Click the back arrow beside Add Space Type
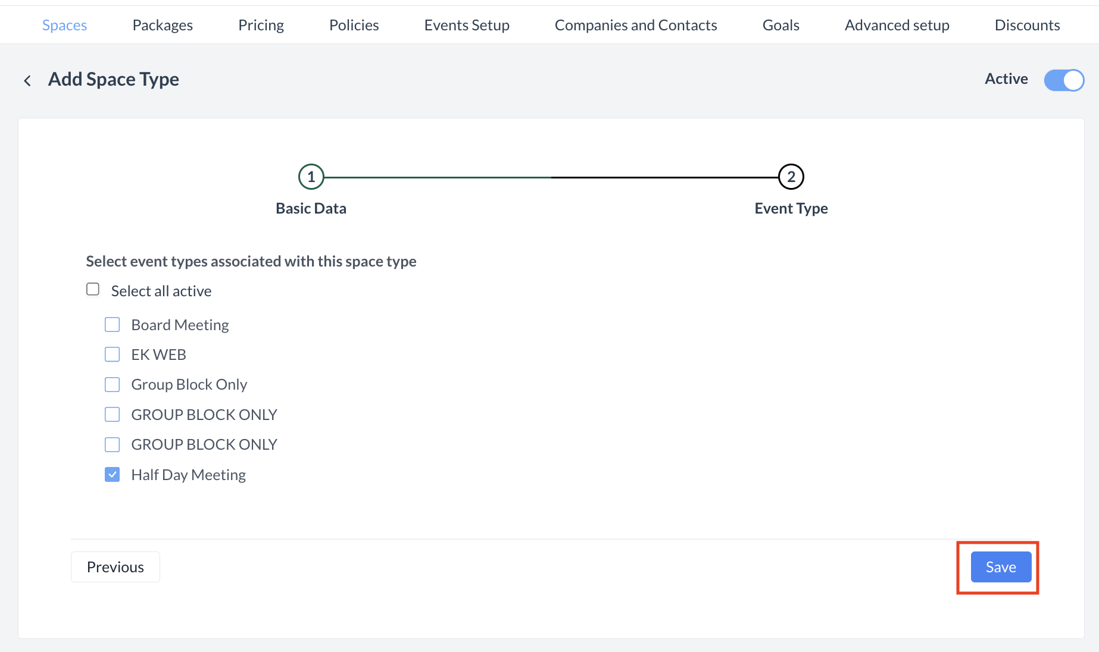Viewport: 1099px width, 652px height. point(27,80)
